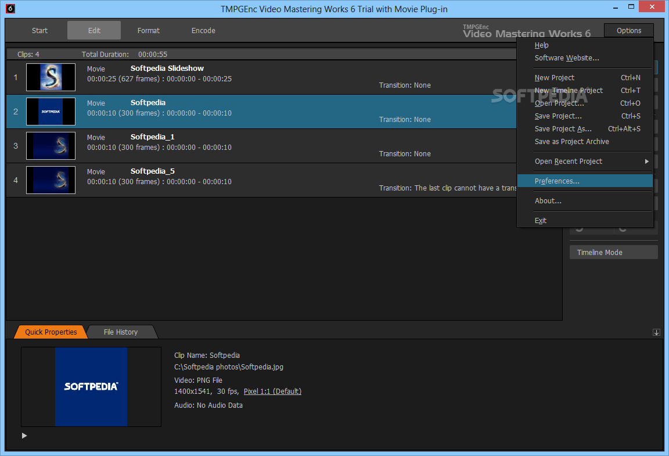Click About menu entry

point(585,200)
